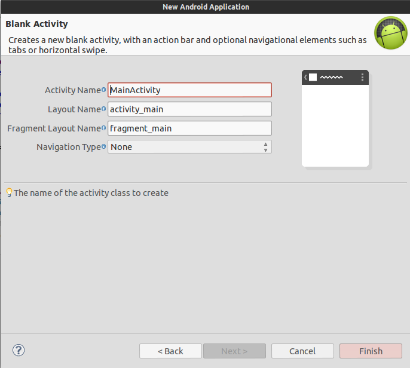Click the disabled Next button
Viewport: 410px width, 368px height.
pos(234,351)
